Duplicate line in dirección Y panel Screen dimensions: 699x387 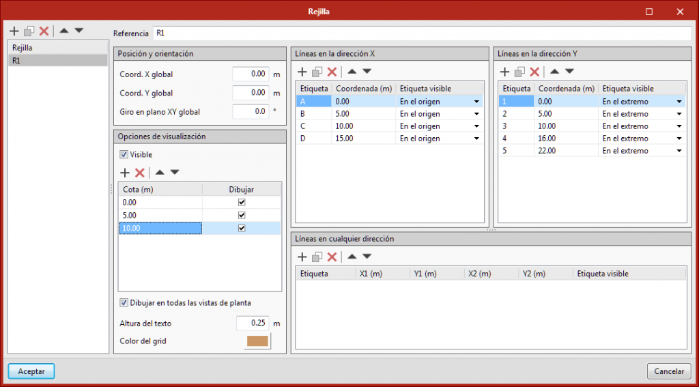click(519, 72)
